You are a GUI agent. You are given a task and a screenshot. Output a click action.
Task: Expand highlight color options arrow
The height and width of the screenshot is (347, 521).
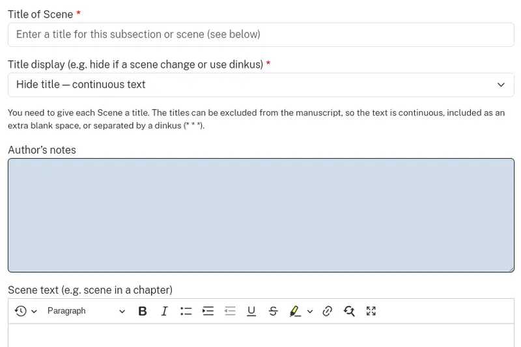click(x=310, y=312)
